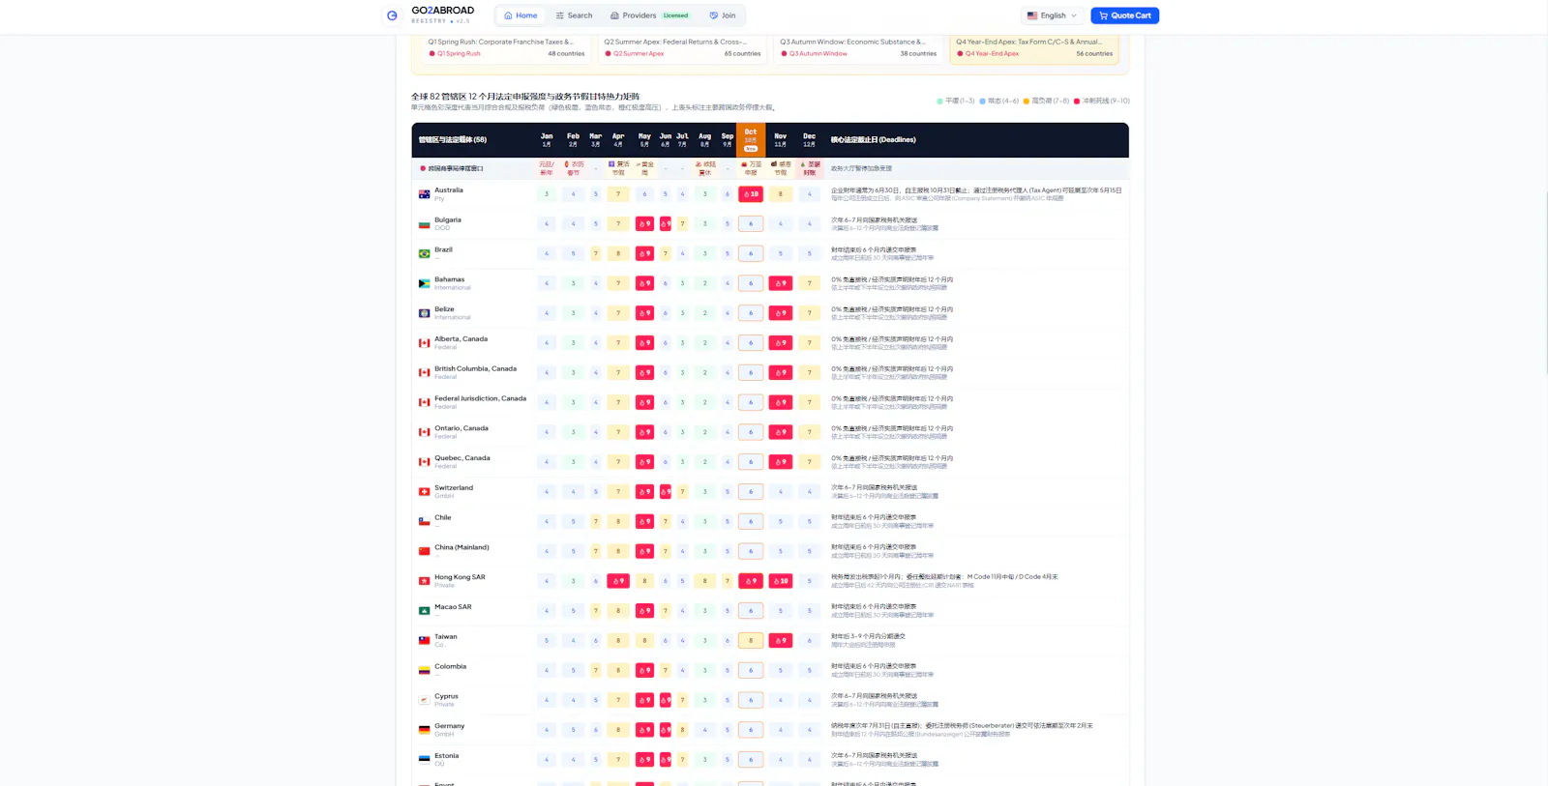Select the Q4 Year-End Apex card

1034,47
